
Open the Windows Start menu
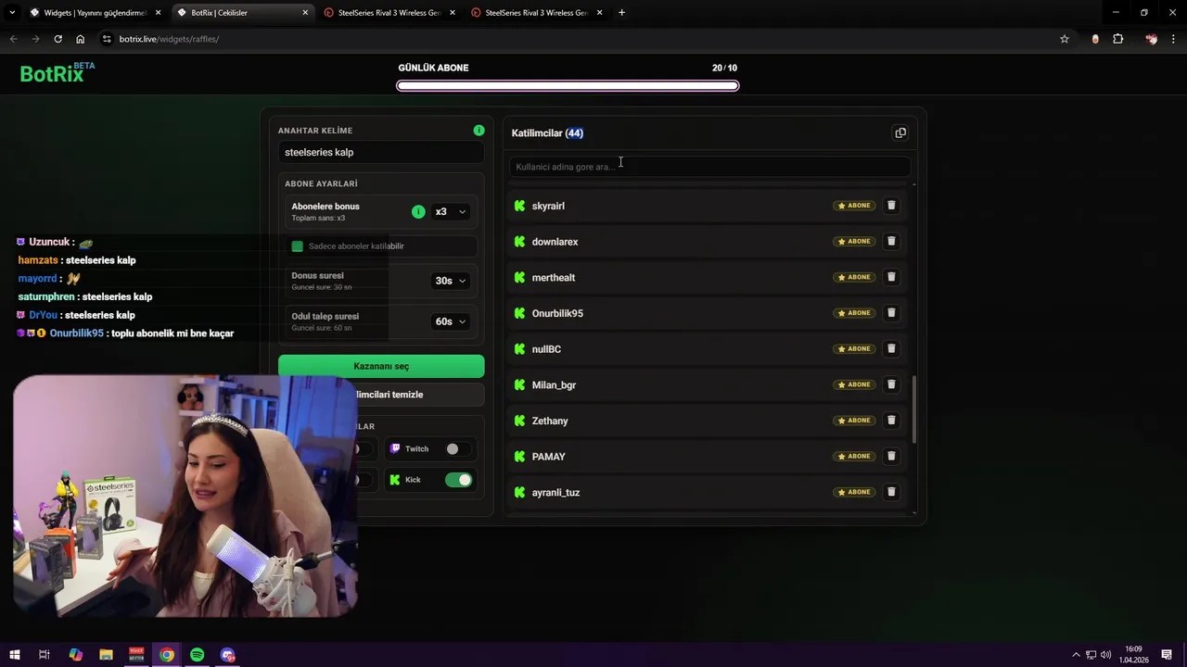(x=14, y=655)
